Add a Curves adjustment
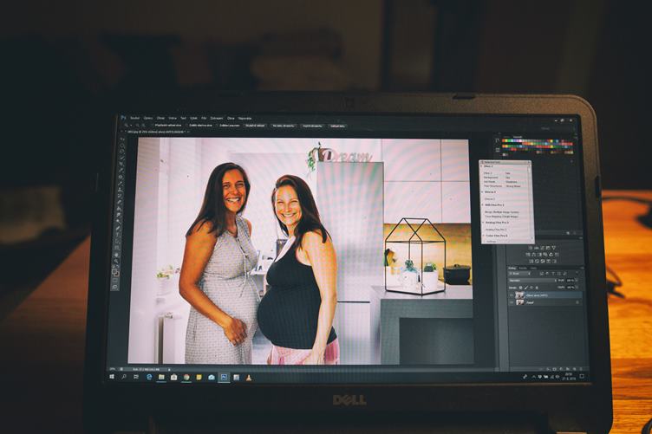The width and height of the screenshot is (652, 434). [543, 248]
